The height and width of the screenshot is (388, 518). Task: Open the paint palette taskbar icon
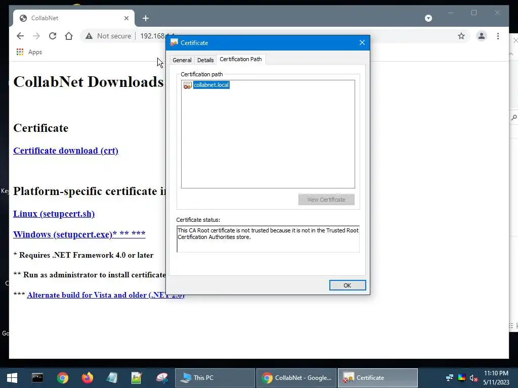162,378
